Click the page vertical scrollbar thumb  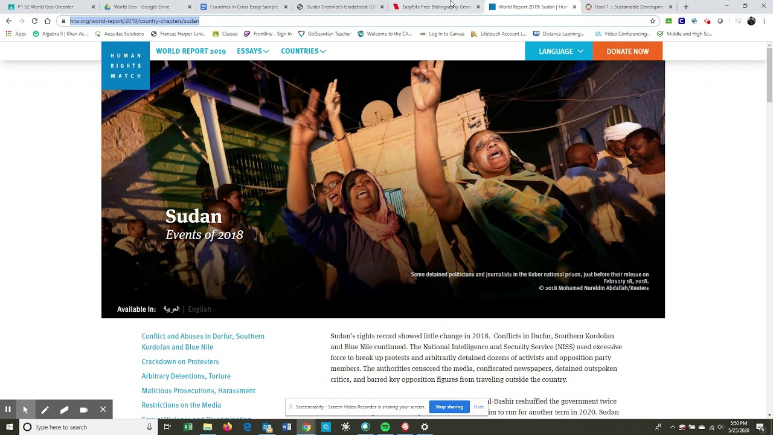[x=769, y=76]
